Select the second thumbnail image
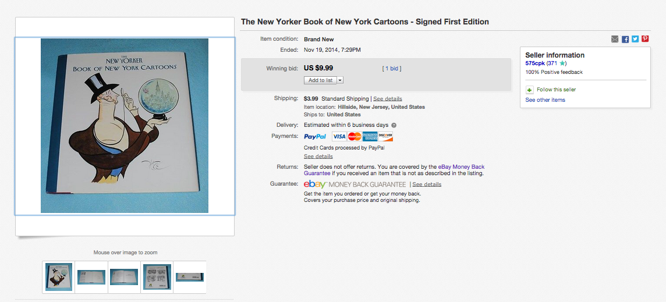The width and height of the screenshot is (666, 302). pyautogui.click(x=91, y=277)
